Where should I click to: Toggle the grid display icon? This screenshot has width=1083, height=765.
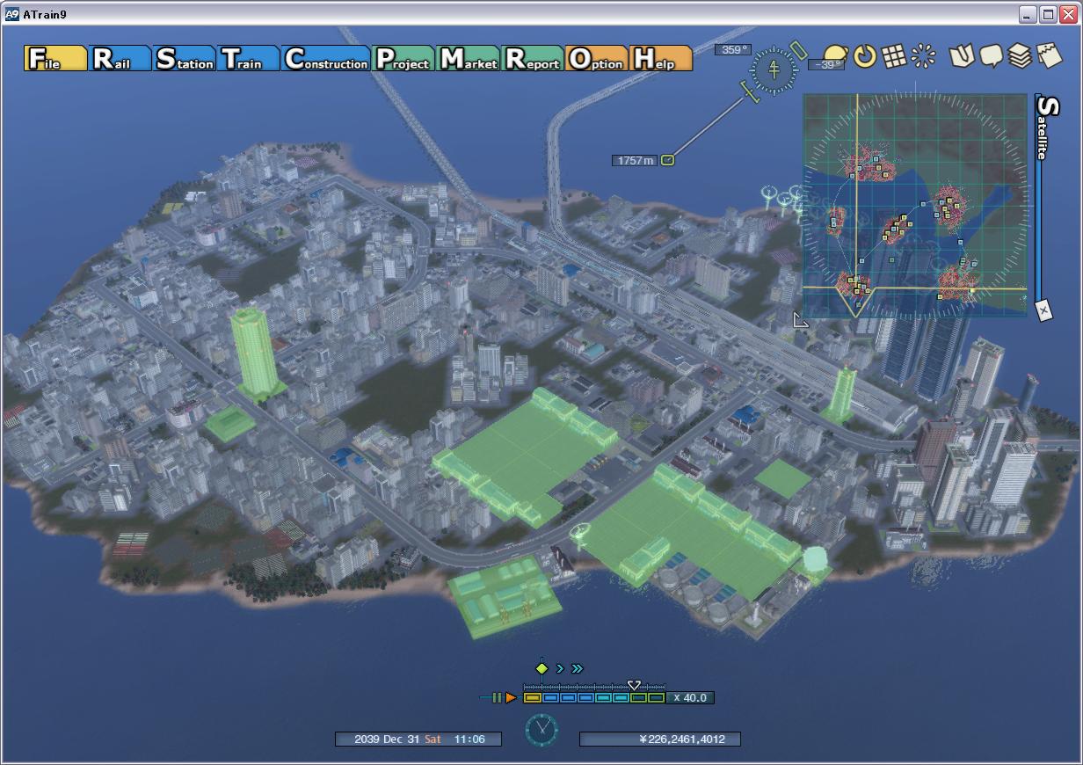894,56
